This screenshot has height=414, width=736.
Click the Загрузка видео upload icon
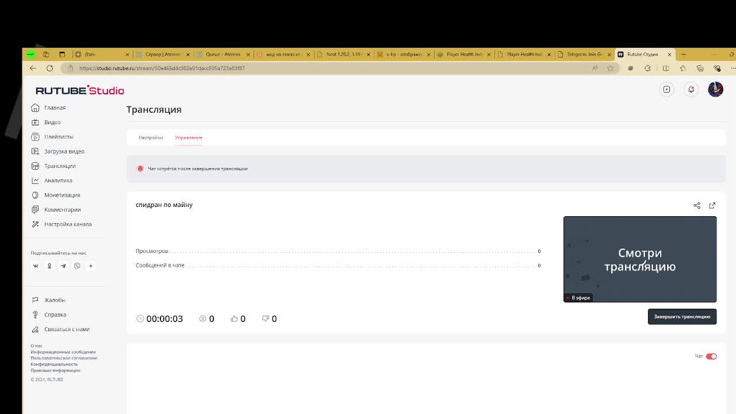(x=35, y=151)
